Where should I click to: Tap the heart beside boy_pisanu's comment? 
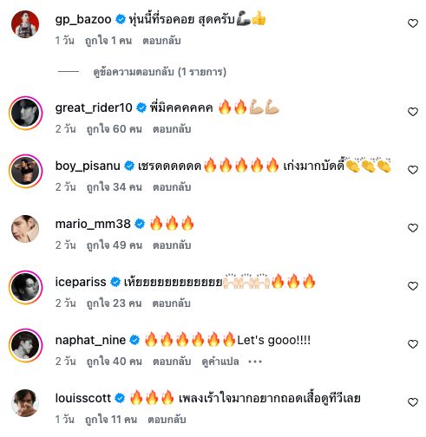(x=413, y=170)
